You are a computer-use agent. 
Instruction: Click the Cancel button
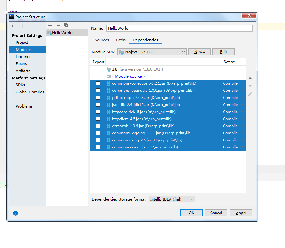click(x=216, y=213)
